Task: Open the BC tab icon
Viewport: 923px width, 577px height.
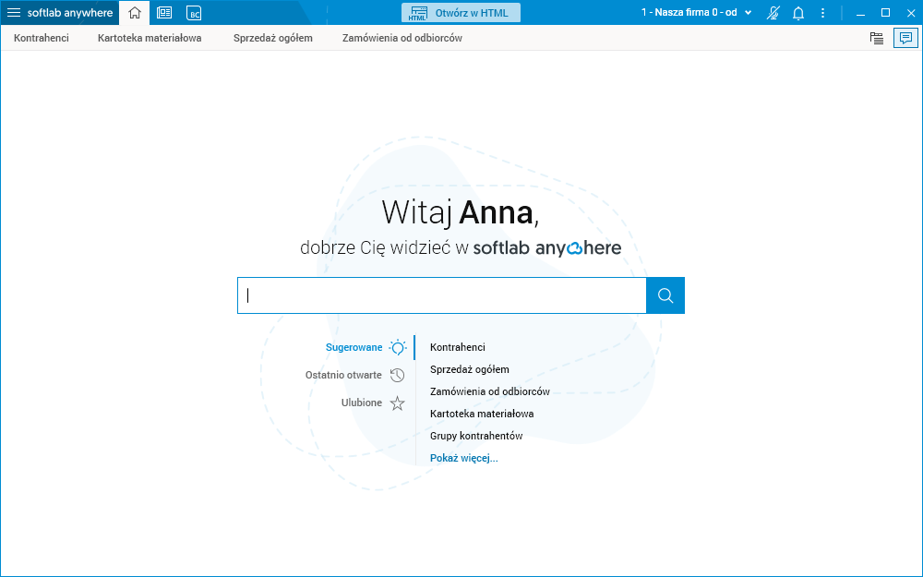Action: point(194,13)
